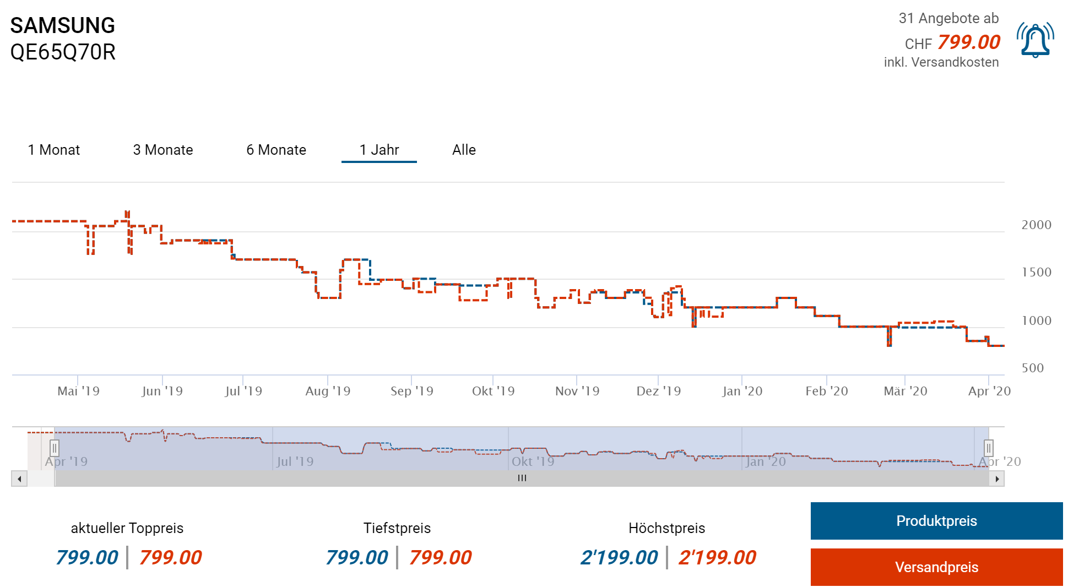This screenshot has height=587, width=1068.
Task: Click the scrollbar thumb grip below navigator
Action: 522,479
